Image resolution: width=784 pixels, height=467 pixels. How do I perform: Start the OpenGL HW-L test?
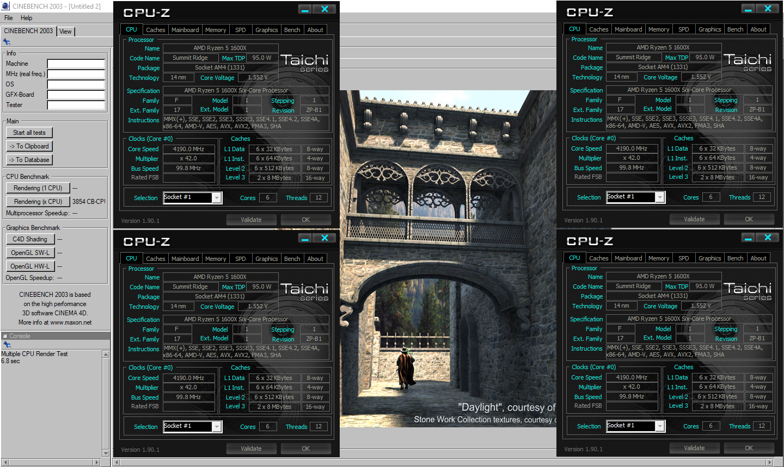pyautogui.click(x=30, y=266)
